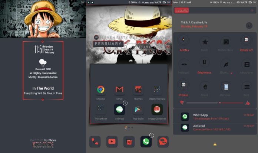Switch to the second home page dot
The width and height of the screenshot is (258, 153).
pos(129,127)
